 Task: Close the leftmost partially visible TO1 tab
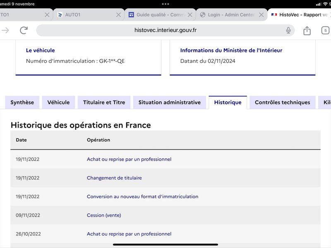tap(47, 15)
